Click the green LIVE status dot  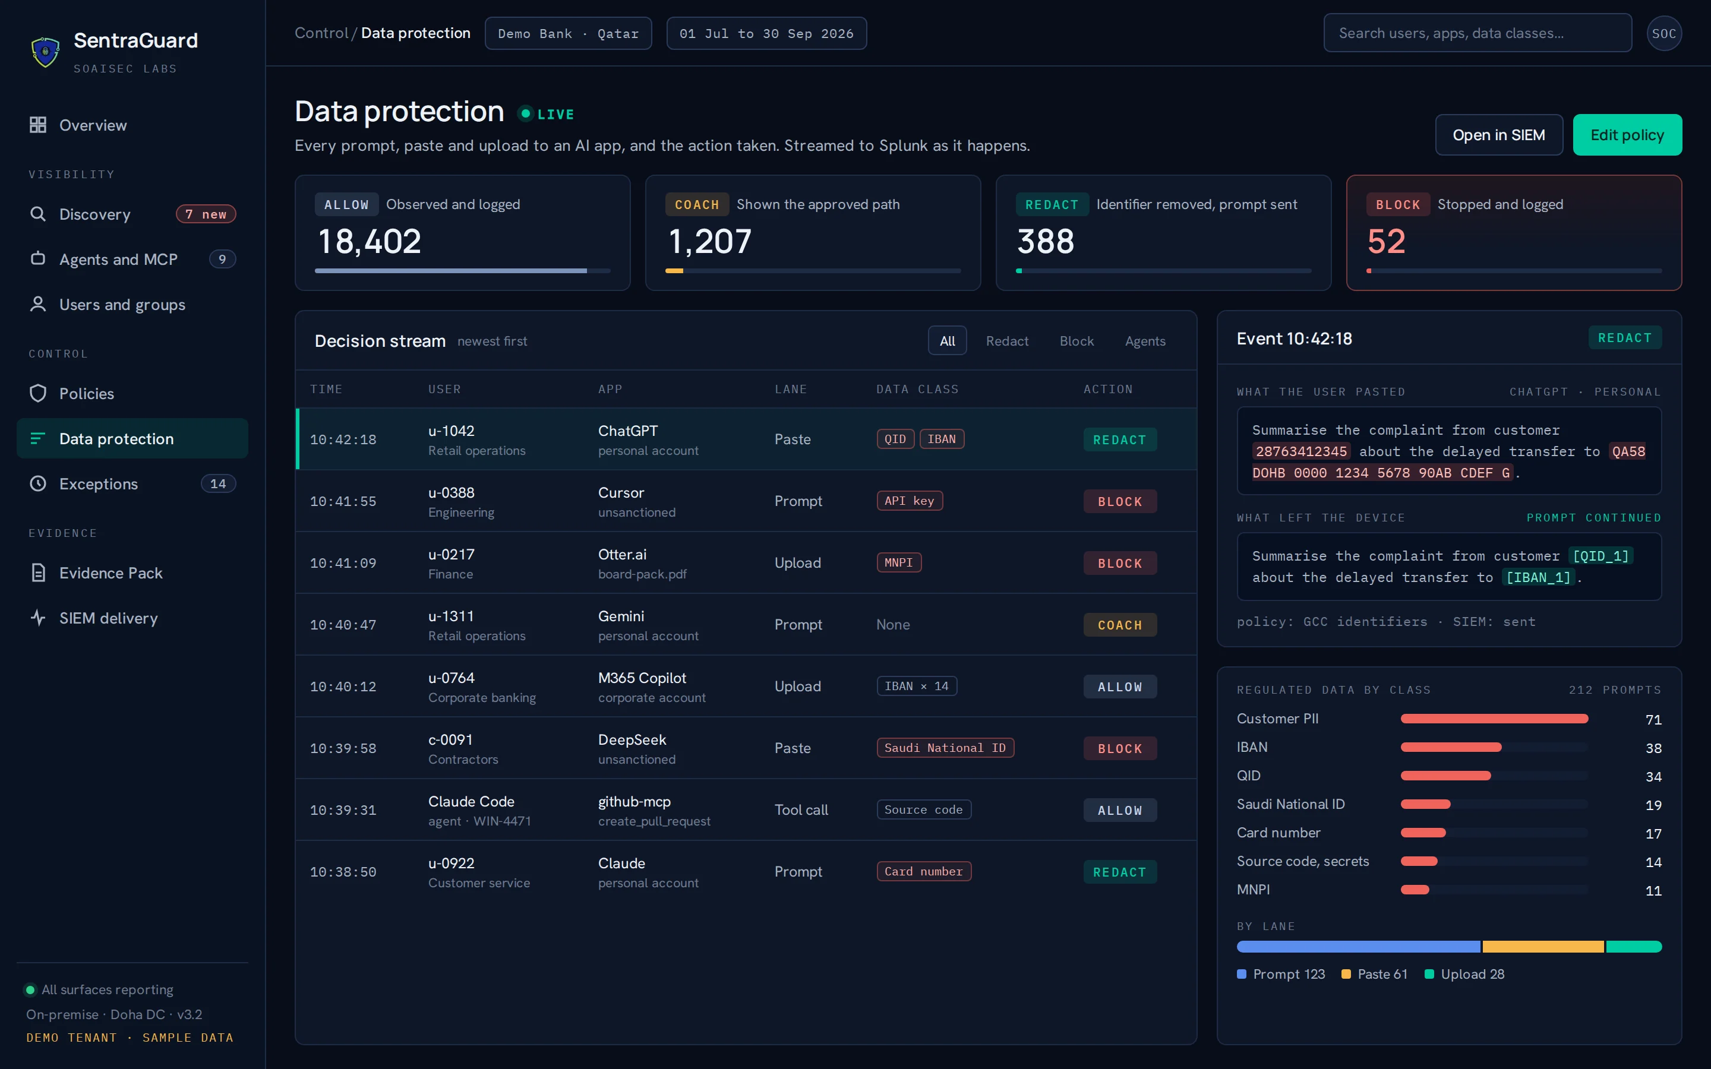525,114
